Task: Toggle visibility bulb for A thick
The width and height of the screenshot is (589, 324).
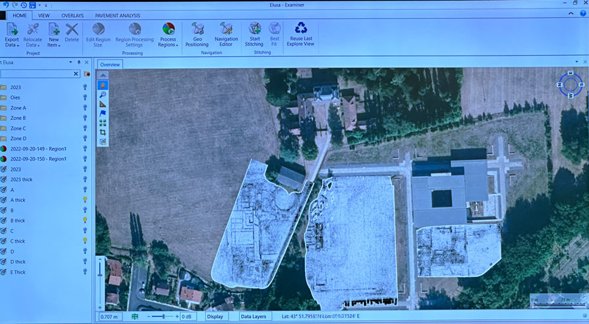Action: coord(85,200)
